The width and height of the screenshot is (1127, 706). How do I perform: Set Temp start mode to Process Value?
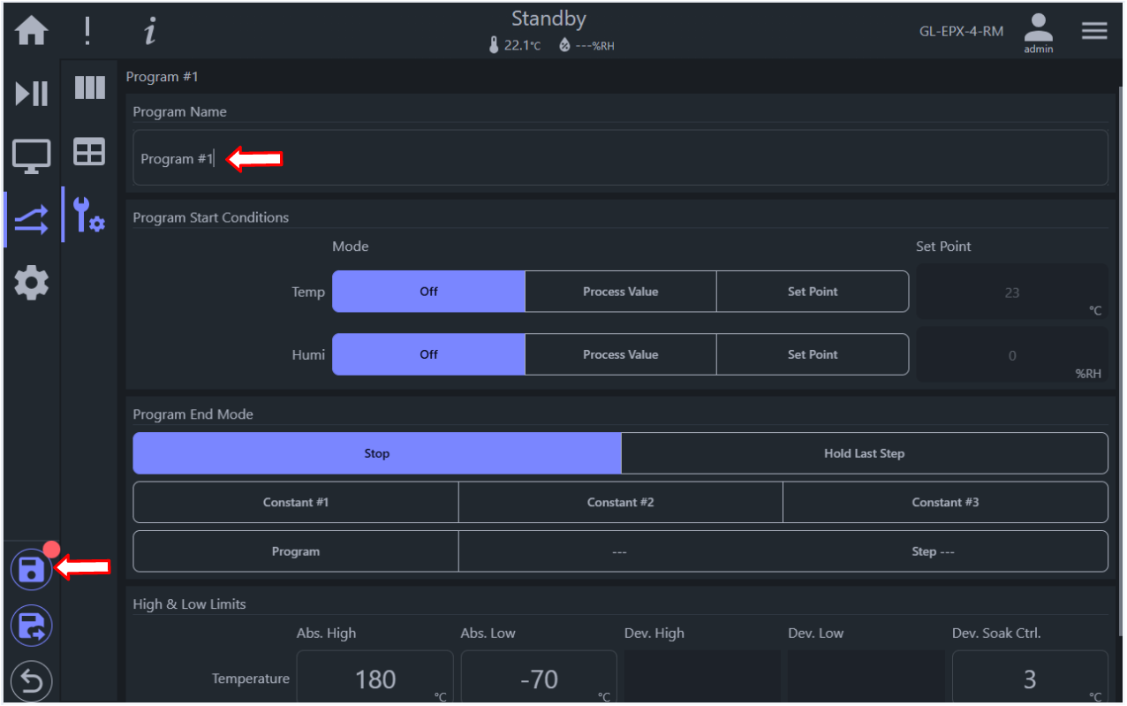pyautogui.click(x=620, y=292)
